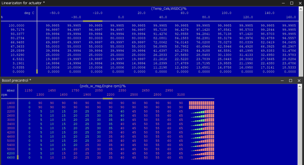
Task: Click the 3100 rpm column header
Action: coord(181,95)
